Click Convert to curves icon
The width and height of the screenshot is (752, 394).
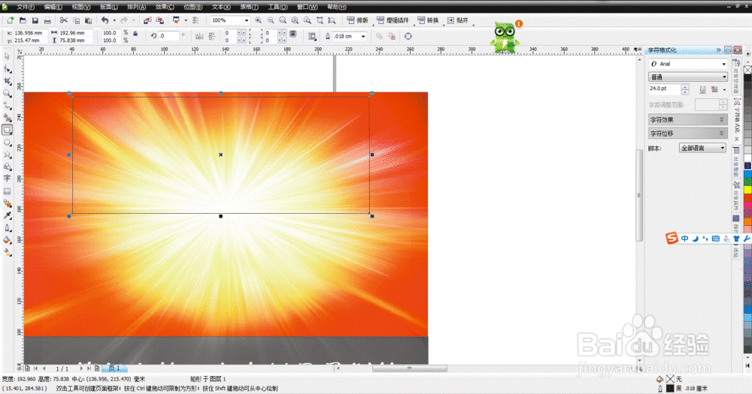point(408,36)
